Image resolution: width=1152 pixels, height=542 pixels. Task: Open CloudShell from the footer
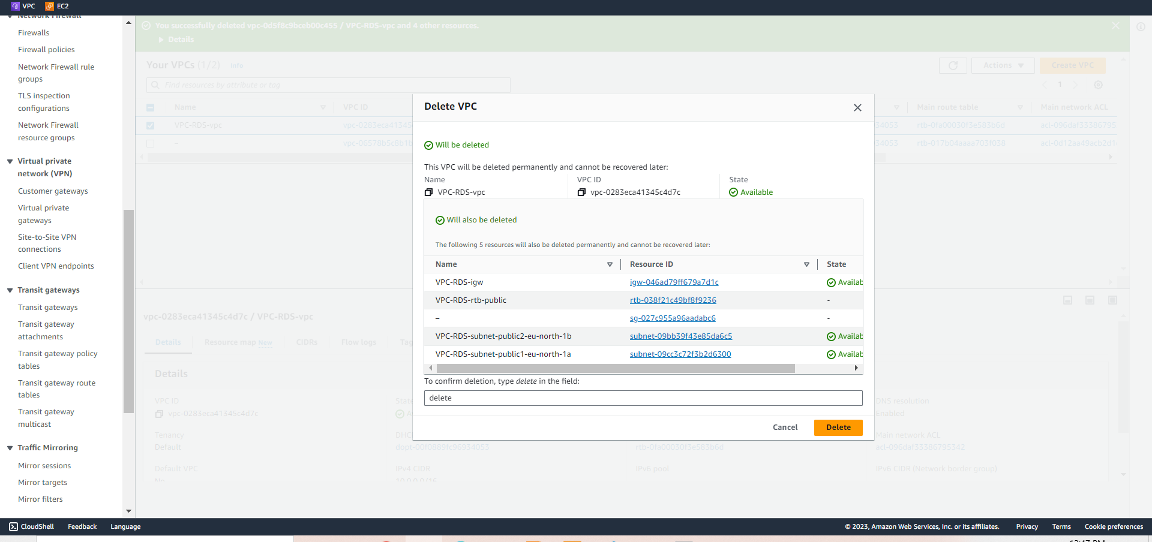tap(31, 526)
